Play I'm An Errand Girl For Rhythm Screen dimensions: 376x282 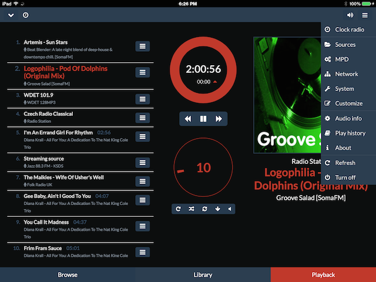(58, 133)
